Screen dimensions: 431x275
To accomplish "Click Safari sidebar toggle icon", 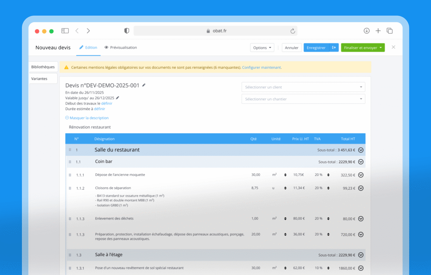I will (65, 31).
